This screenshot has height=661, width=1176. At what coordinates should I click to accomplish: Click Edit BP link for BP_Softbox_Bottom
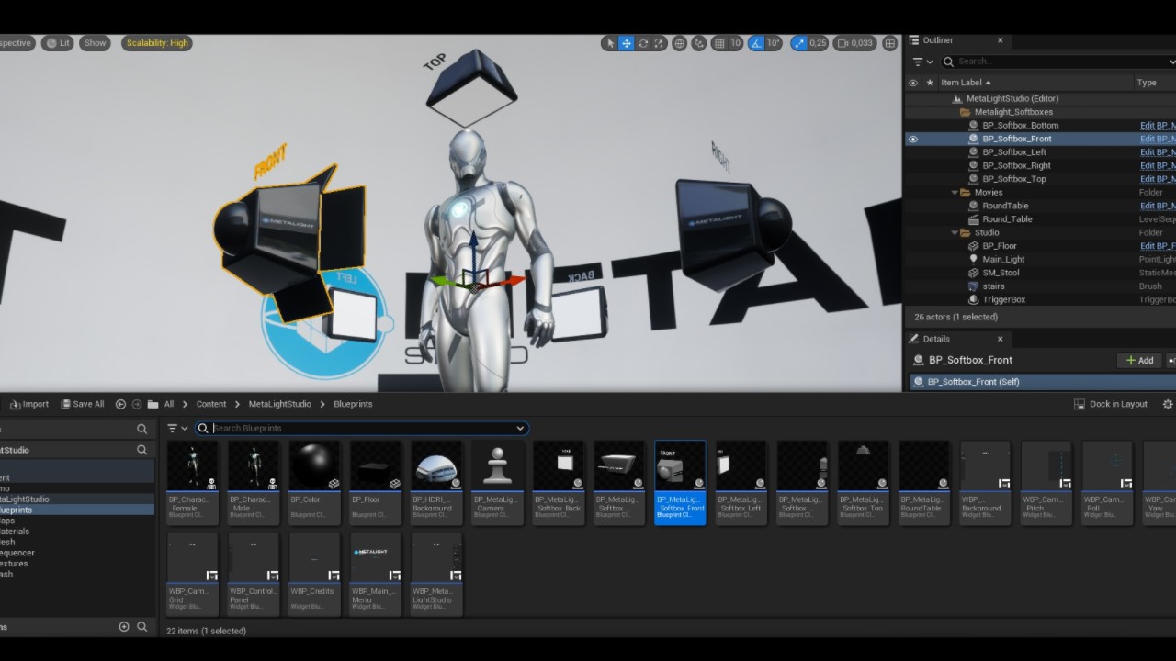pos(1158,126)
